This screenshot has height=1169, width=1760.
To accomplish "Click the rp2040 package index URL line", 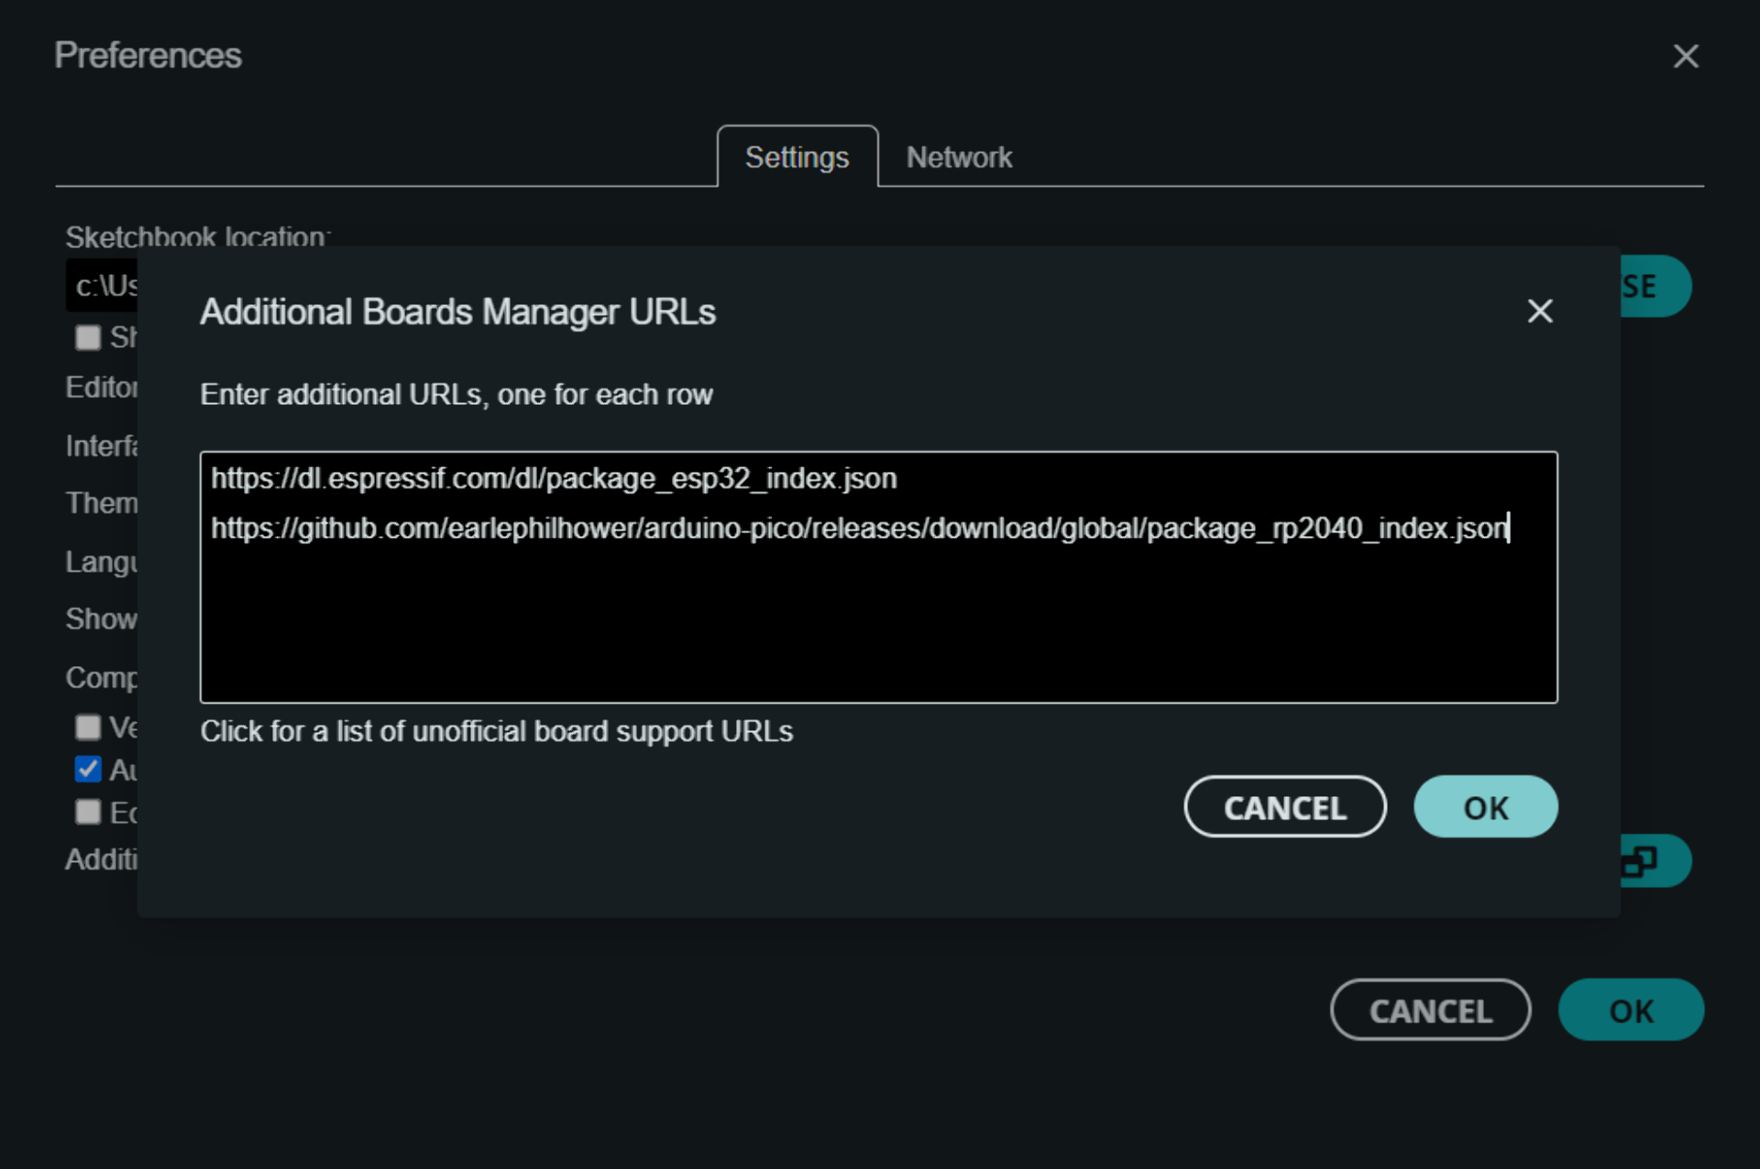I will 858,529.
